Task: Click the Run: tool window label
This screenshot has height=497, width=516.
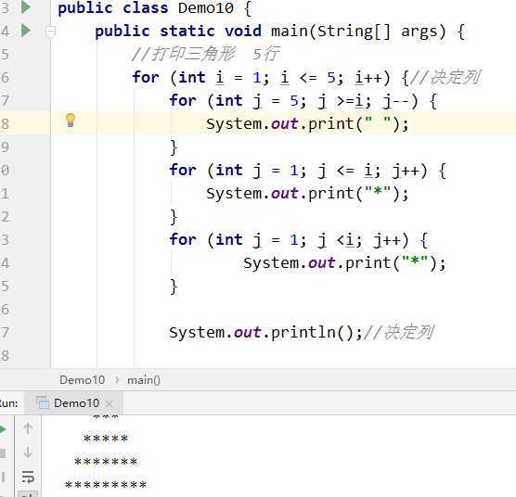Action: 9,403
